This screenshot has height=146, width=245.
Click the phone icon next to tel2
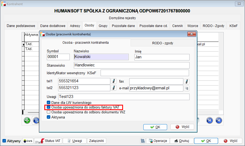tap(114, 88)
